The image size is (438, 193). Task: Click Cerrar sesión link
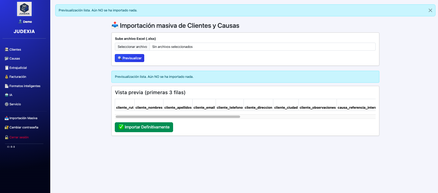click(19, 137)
